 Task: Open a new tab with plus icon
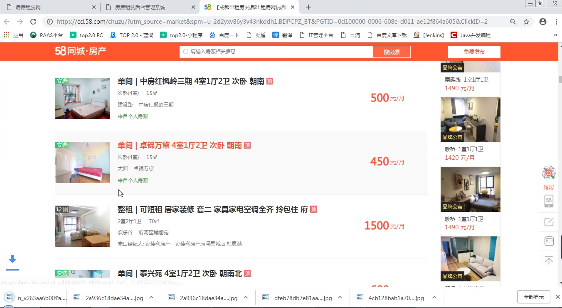308,7
